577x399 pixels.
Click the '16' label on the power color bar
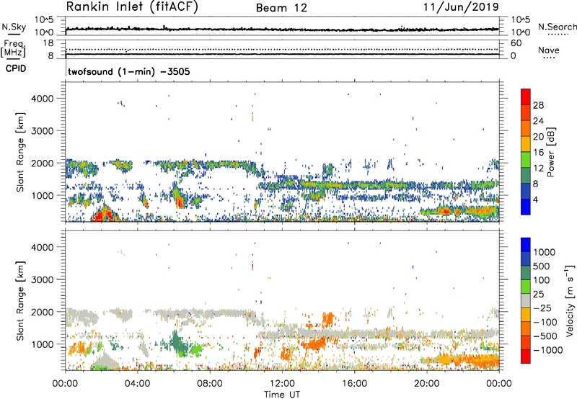coord(538,153)
